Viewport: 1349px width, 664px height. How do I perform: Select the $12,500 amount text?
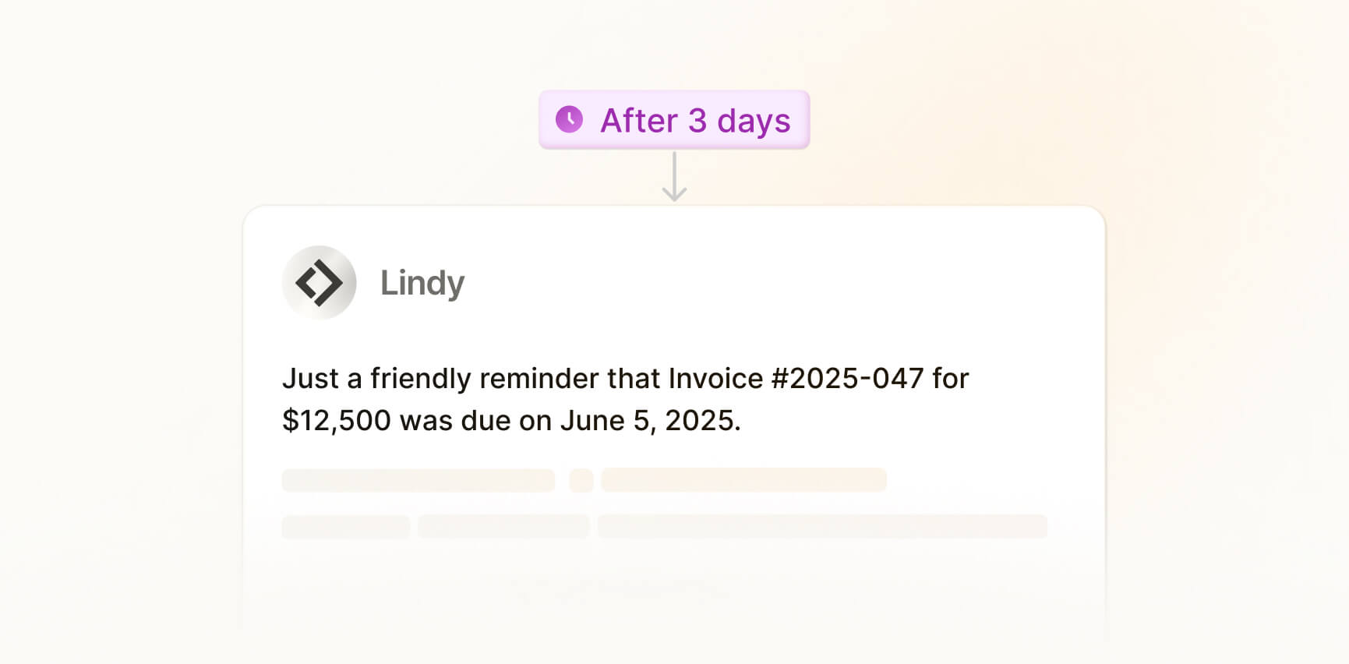336,421
